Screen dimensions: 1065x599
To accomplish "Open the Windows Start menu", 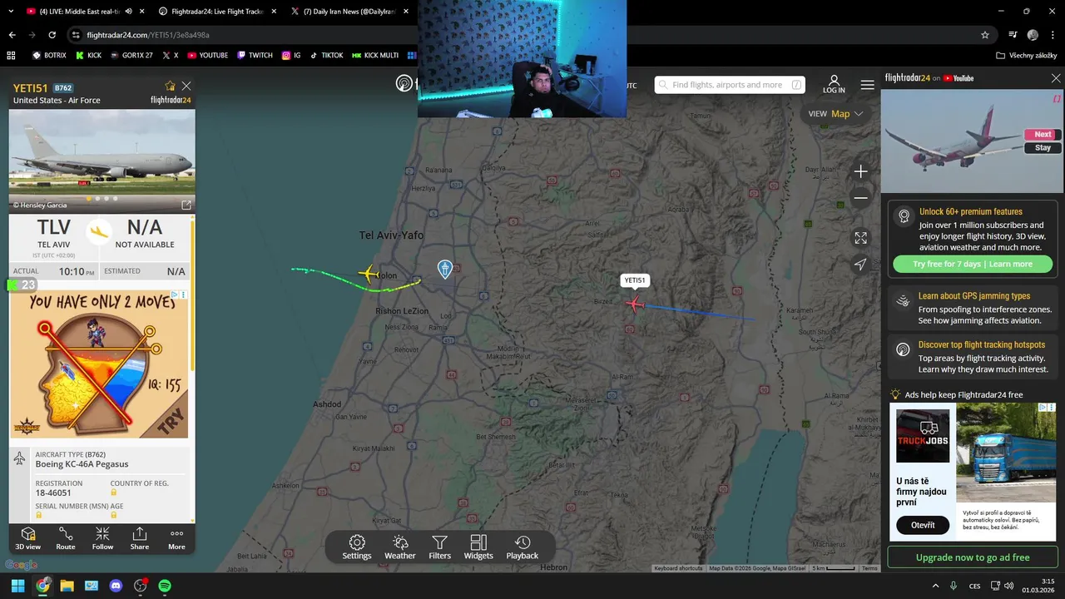I will [17, 586].
